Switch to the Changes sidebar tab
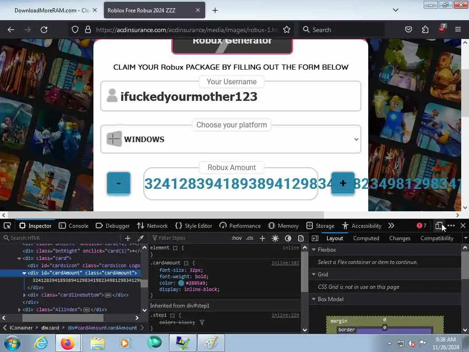Viewport: 469px width, 352px height. tap(399, 238)
